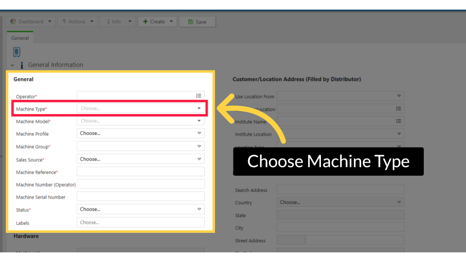This screenshot has height=262, width=466.
Task: Click the Institute Name list picker icon
Action: (399, 121)
